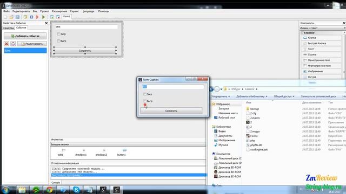Open the Language menu
This screenshot has width=346, height=194.
(x=88, y=11)
